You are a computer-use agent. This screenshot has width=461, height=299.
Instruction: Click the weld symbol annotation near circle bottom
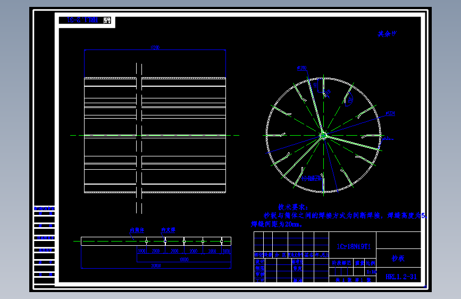click(x=312, y=178)
